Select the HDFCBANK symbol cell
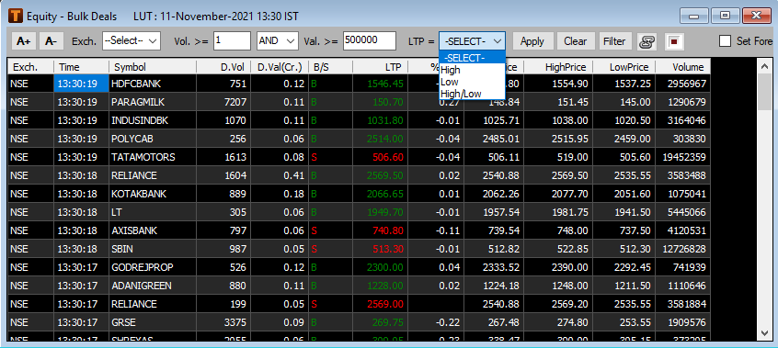Viewport: 778px width, 348px height. click(x=153, y=84)
